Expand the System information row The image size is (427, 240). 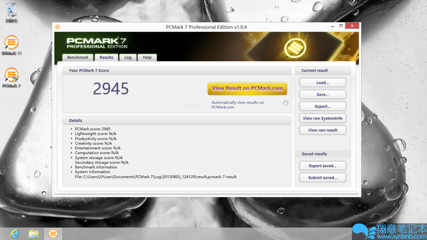tap(72, 172)
